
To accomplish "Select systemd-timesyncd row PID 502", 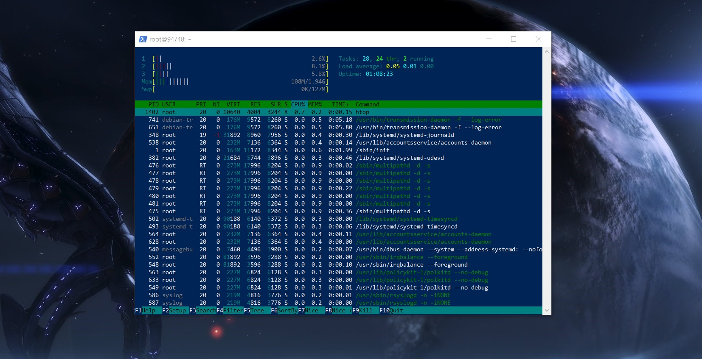I will [339, 219].
